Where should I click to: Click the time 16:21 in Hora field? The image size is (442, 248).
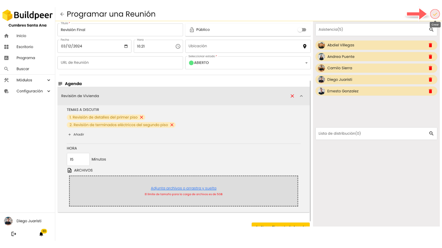141,46
